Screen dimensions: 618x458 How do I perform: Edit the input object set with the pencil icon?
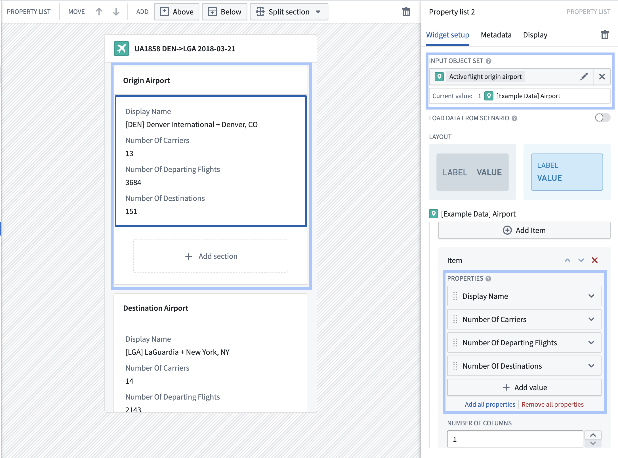(584, 77)
